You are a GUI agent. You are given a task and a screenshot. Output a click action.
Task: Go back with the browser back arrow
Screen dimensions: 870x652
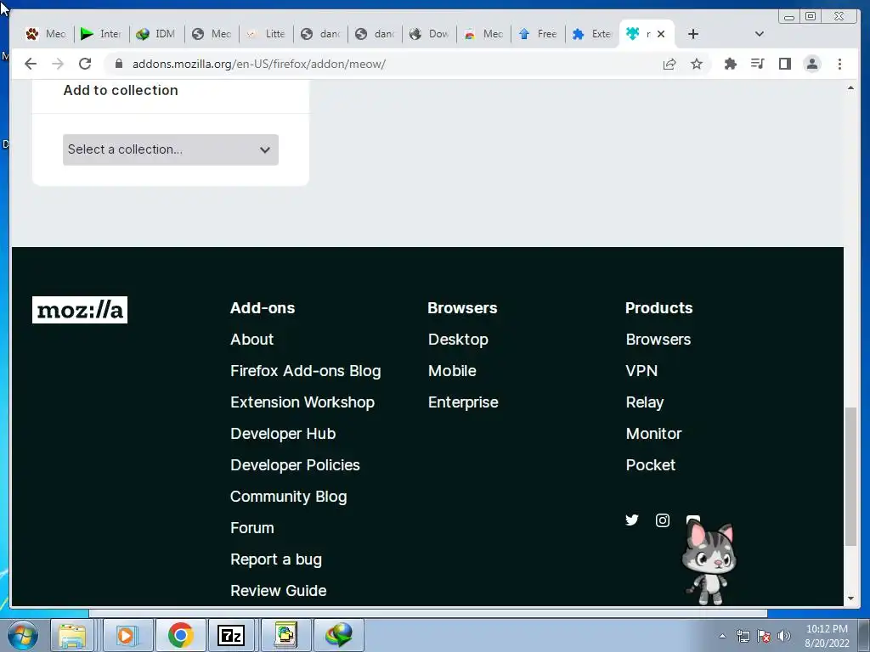click(x=31, y=64)
